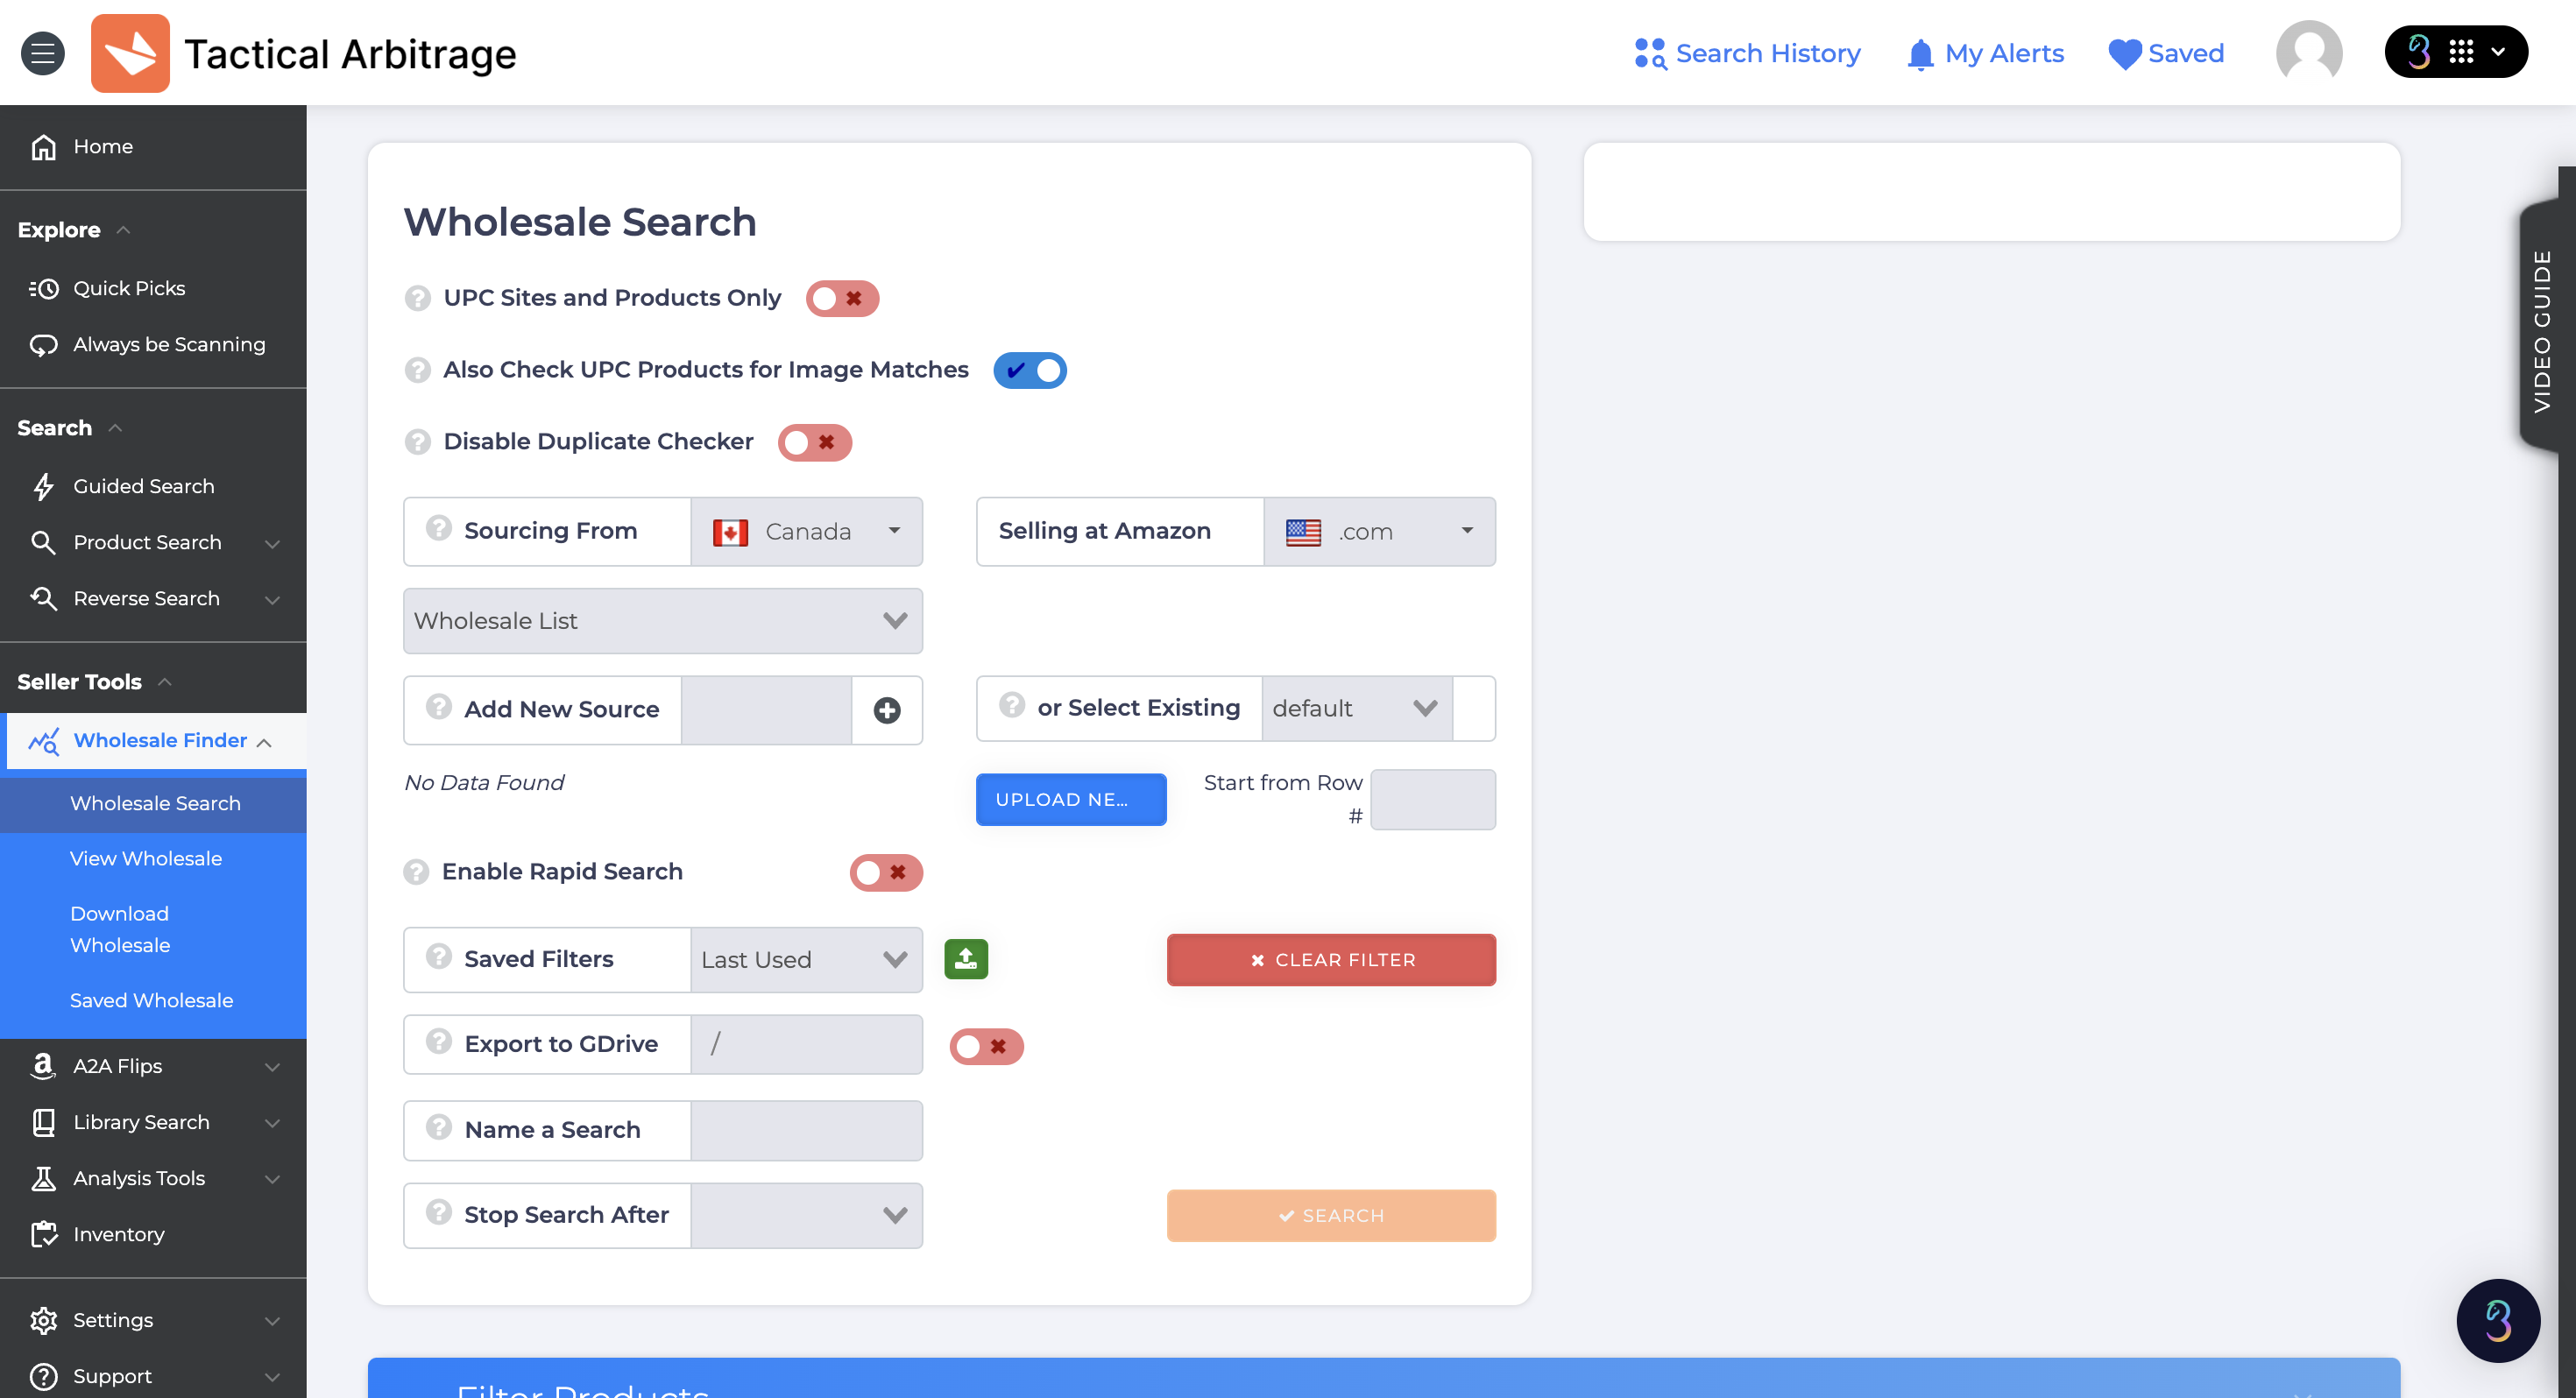Screen dimensions: 2576x1398
Task: Toggle the Export to GDrive switch
Action: click(x=986, y=1047)
